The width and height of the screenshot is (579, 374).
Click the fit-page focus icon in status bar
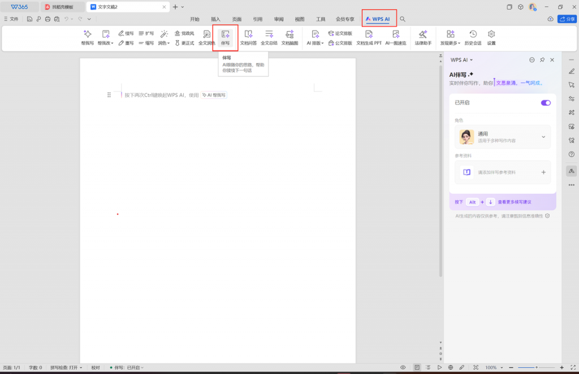(476, 367)
